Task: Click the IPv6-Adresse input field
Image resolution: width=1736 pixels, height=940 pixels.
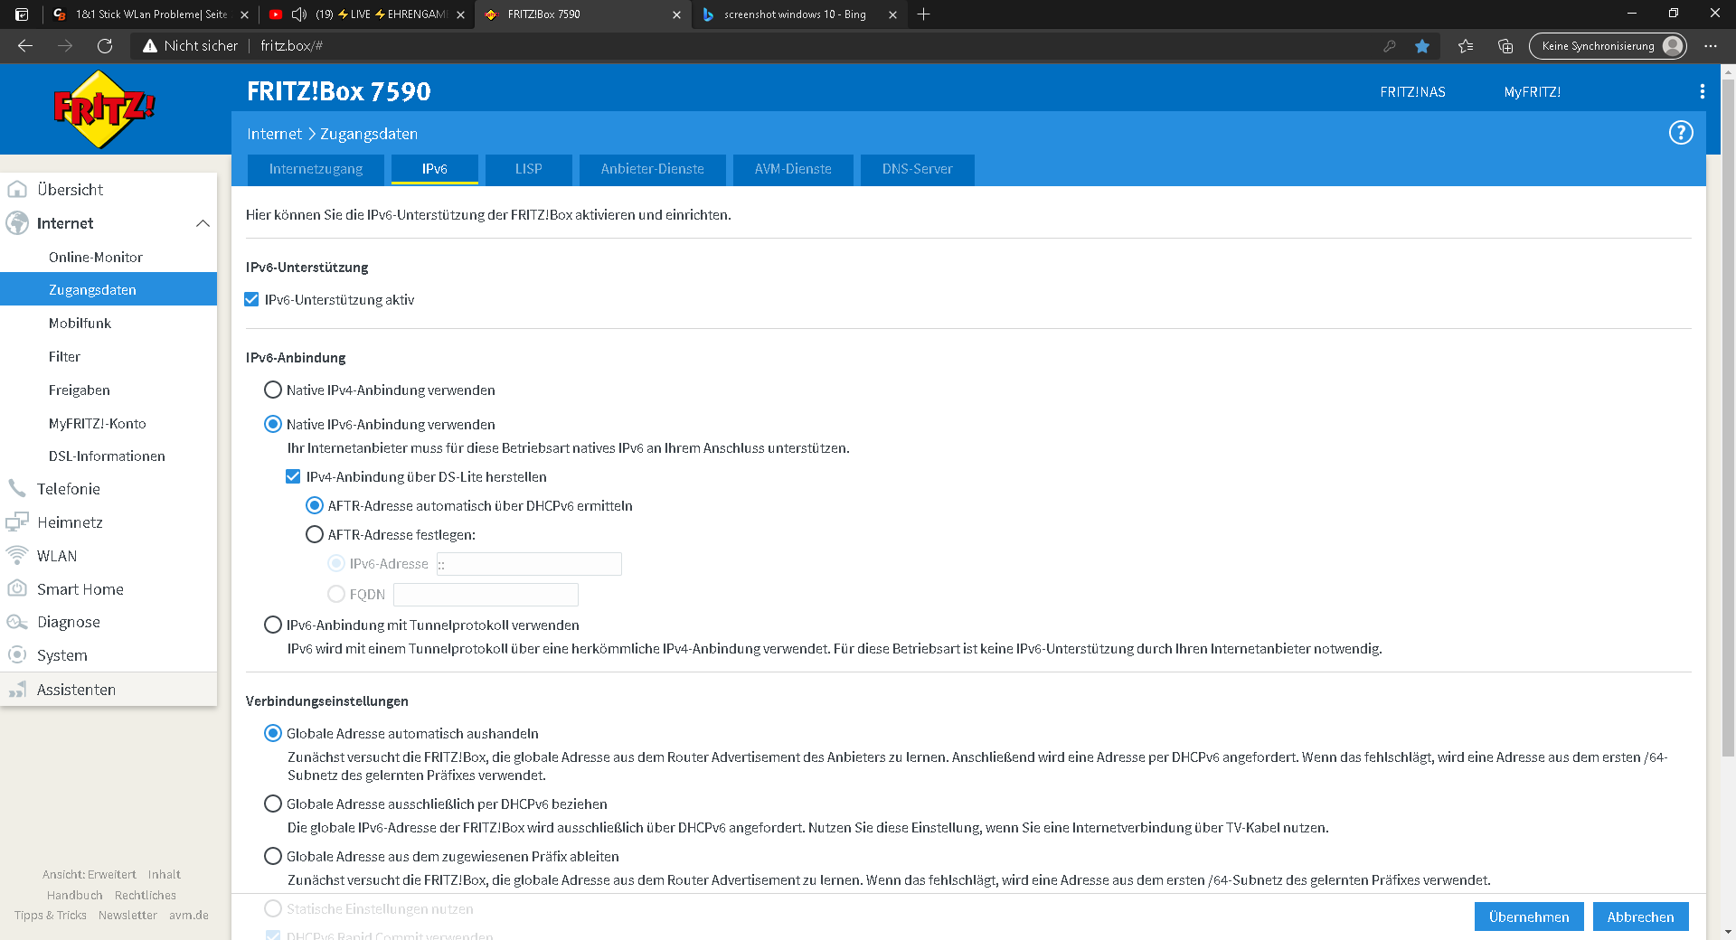Action: [529, 564]
